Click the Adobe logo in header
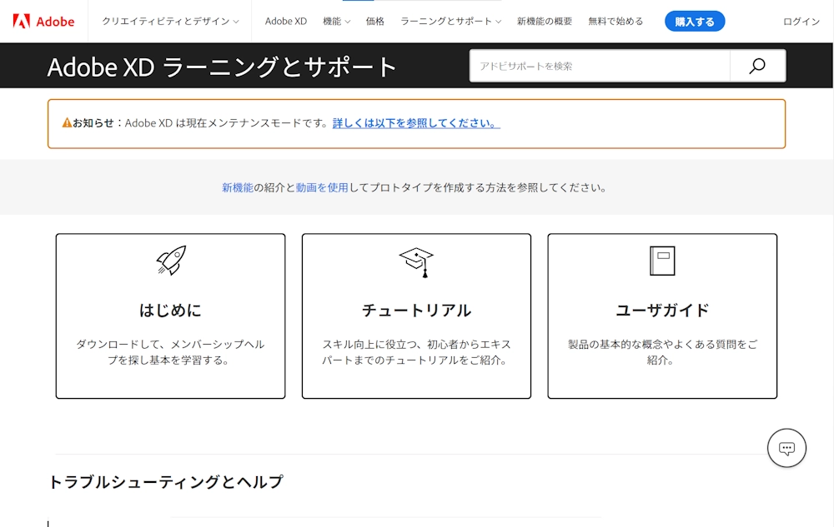Image resolution: width=834 pixels, height=527 pixels. tap(43, 21)
